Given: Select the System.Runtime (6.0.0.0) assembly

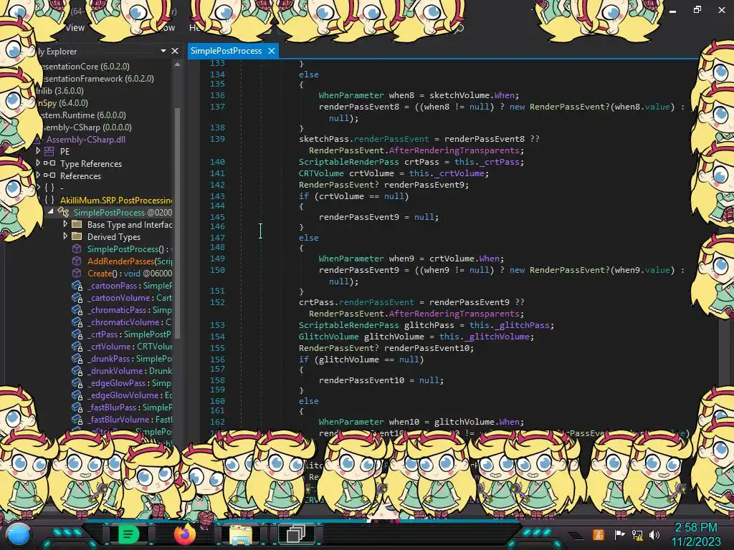Looking at the screenshot, I should point(82,115).
